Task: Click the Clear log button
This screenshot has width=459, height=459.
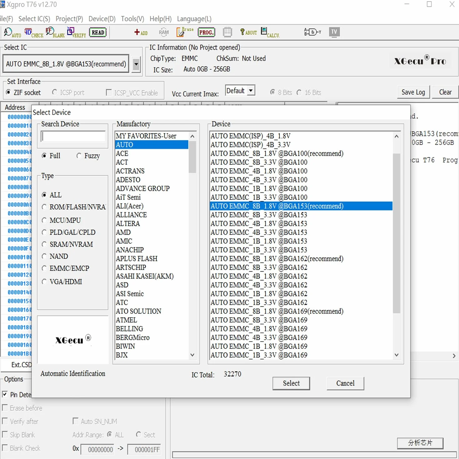Action: pyautogui.click(x=445, y=92)
